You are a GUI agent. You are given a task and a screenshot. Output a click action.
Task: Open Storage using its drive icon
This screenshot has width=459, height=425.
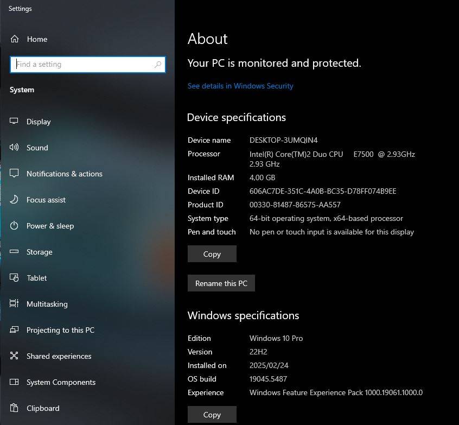(x=13, y=252)
